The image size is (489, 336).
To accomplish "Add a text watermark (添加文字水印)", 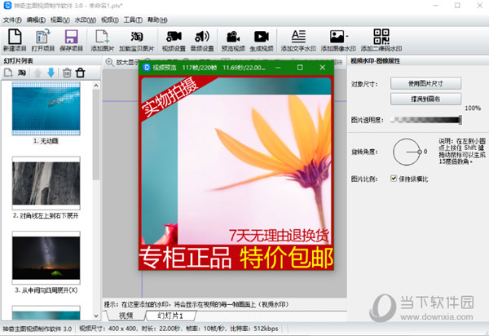I will (x=298, y=40).
